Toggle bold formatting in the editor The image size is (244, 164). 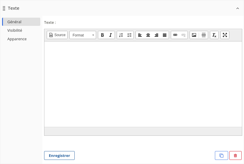coord(102,35)
